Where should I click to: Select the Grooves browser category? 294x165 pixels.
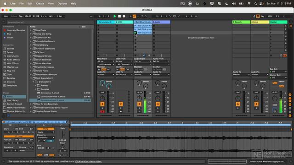click(x=11, y=82)
